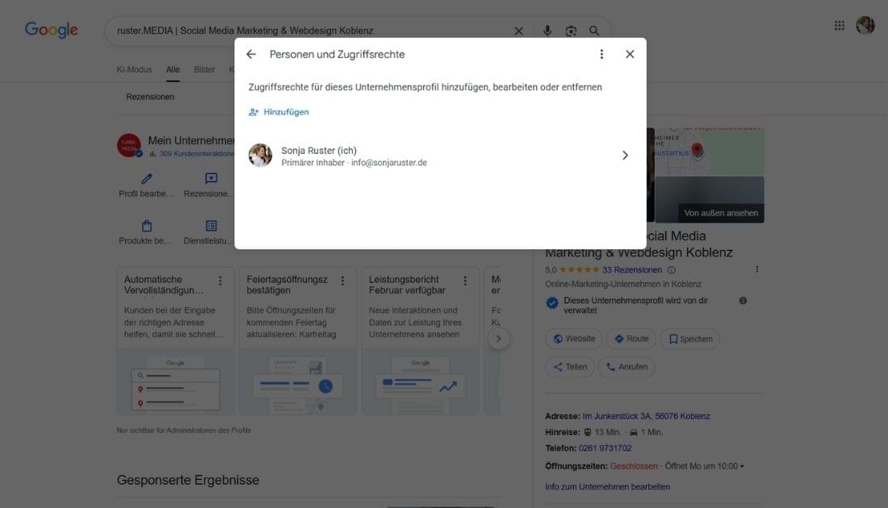
Task: Open the Google apps grid
Action: (840, 26)
